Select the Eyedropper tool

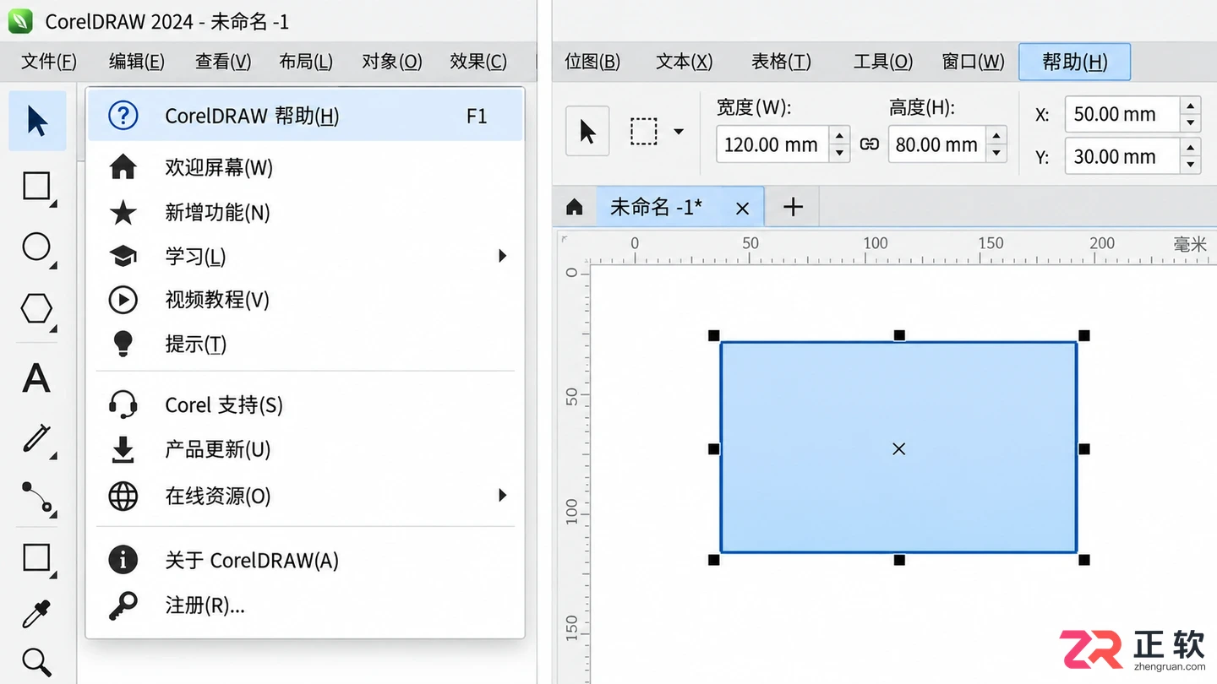tap(36, 614)
